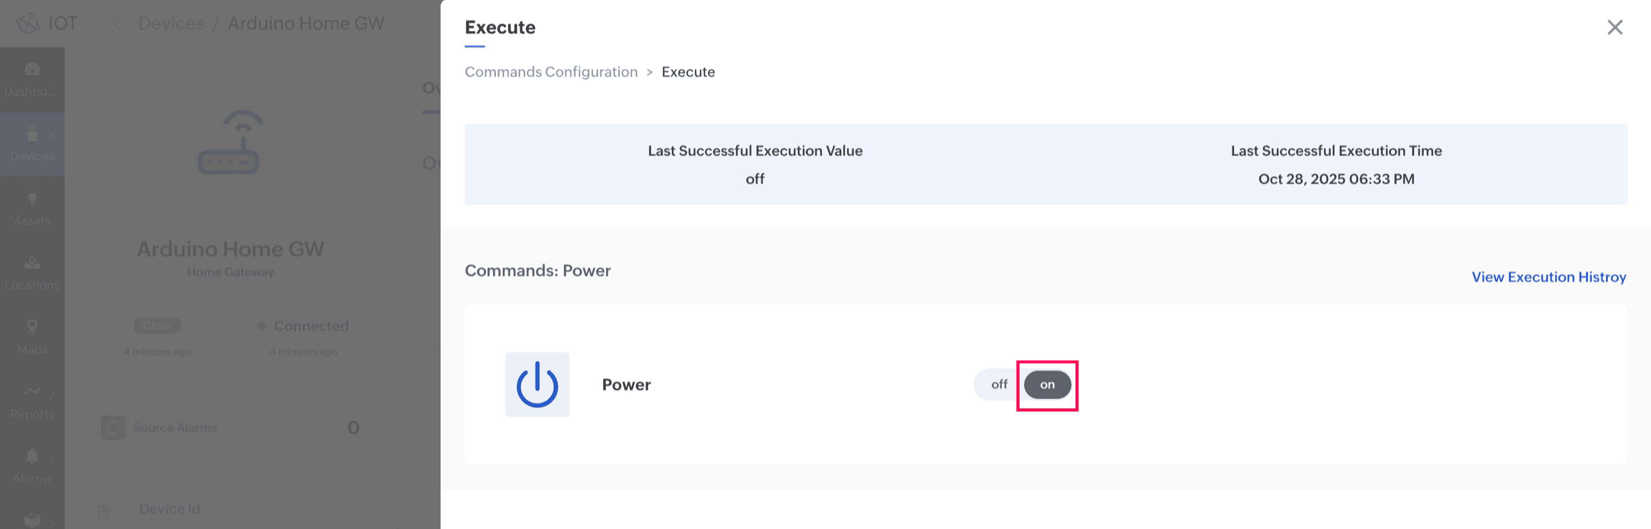Screen dimensions: 1651x529
Task: Click the Alarms bell icon
Action: coord(31,456)
